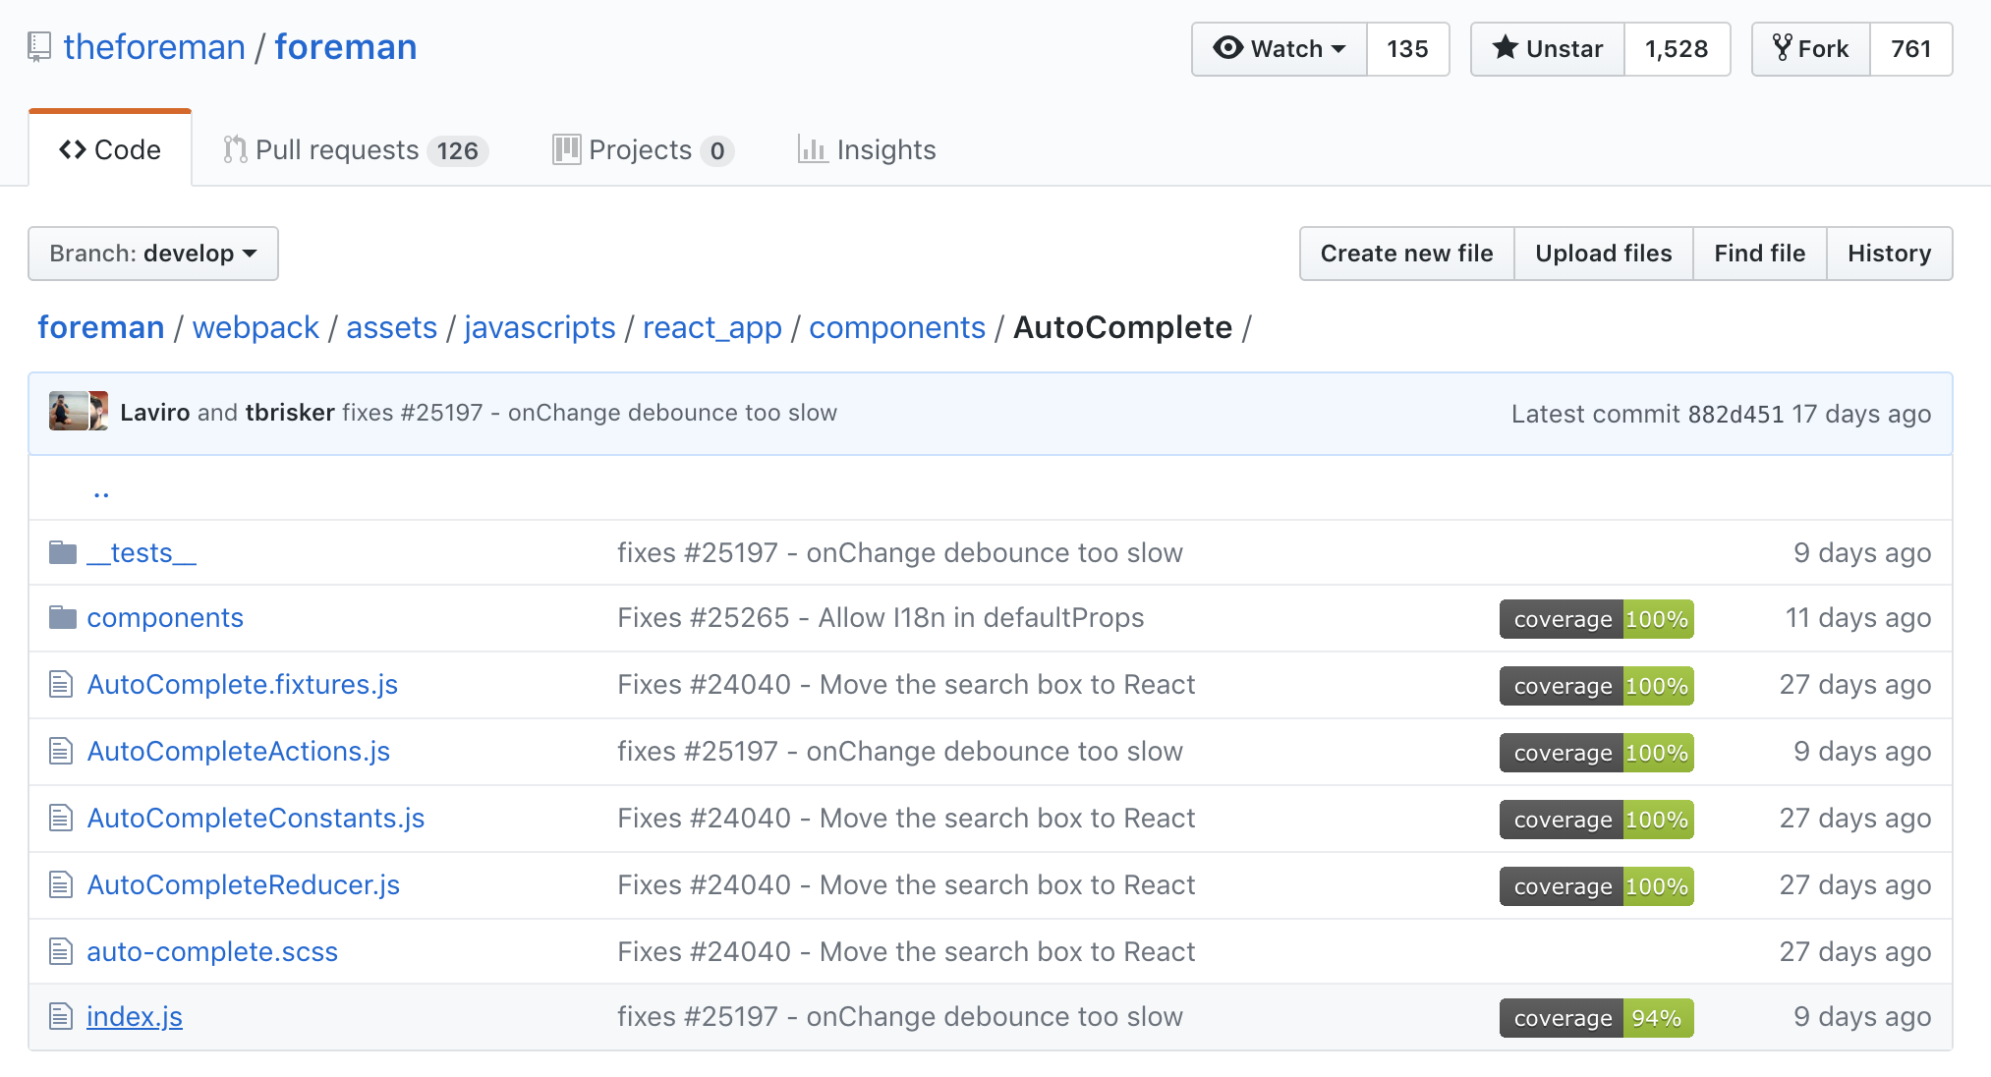
Task: Unstar the foreman repository
Action: (x=1548, y=49)
